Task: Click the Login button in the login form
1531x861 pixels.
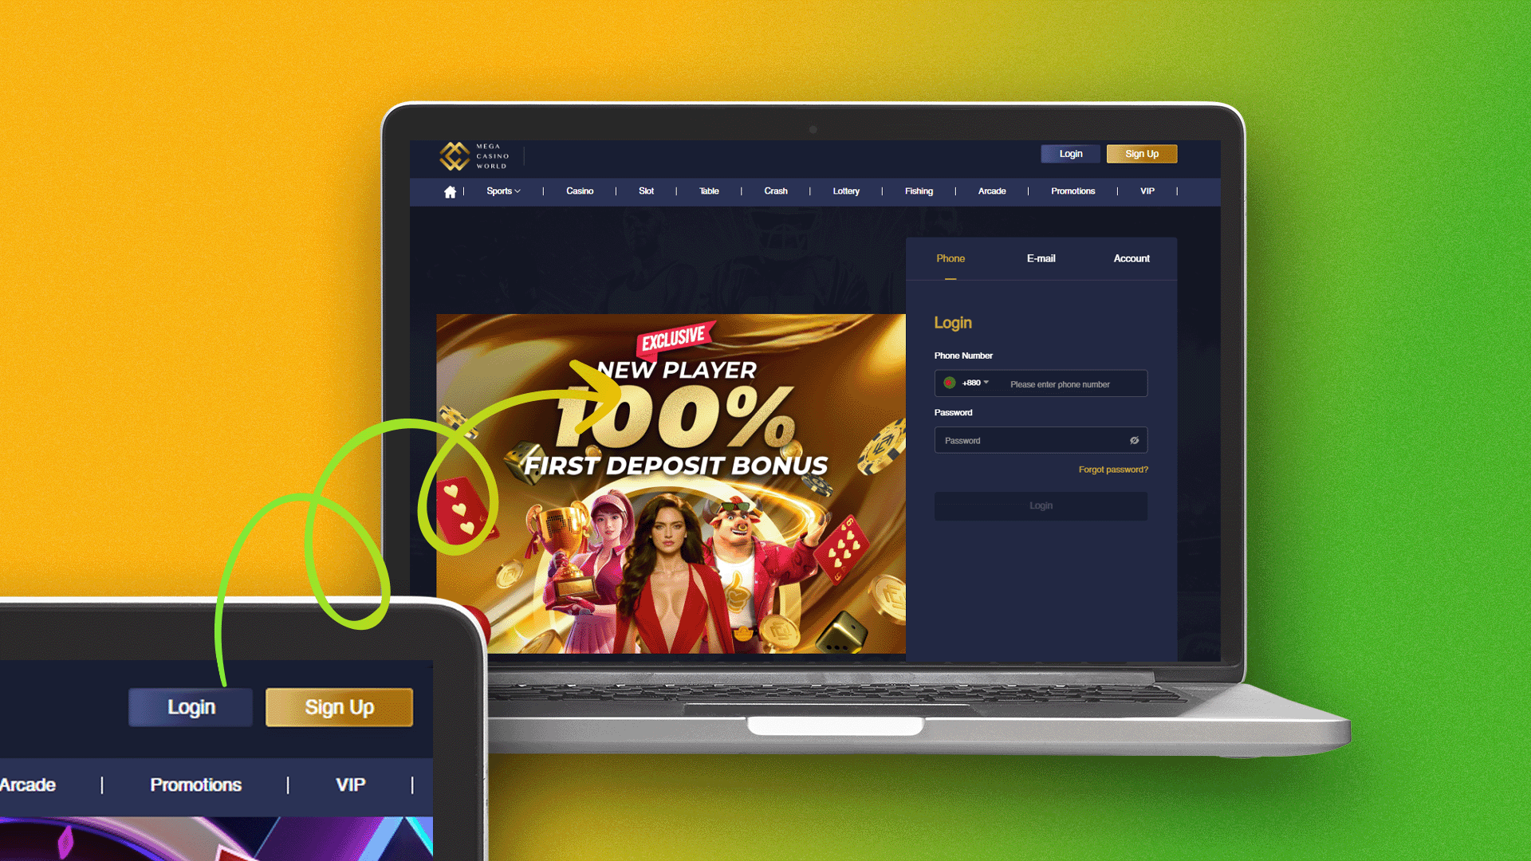Action: [x=1040, y=505]
